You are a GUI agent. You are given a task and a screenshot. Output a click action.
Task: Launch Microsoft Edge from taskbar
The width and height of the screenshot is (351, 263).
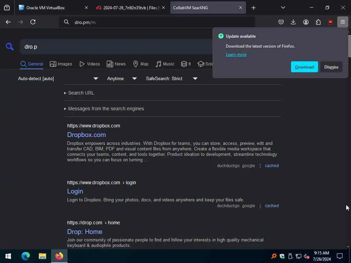click(25, 256)
